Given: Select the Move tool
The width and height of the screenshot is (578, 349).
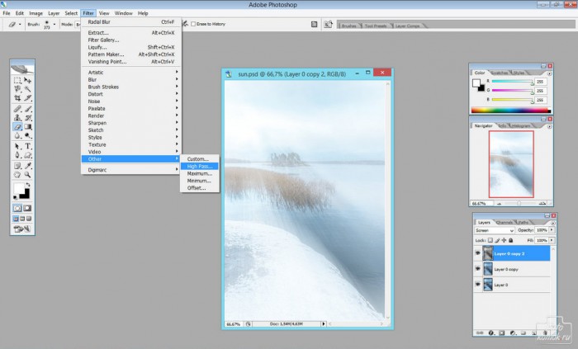Looking at the screenshot, I should (x=27, y=80).
